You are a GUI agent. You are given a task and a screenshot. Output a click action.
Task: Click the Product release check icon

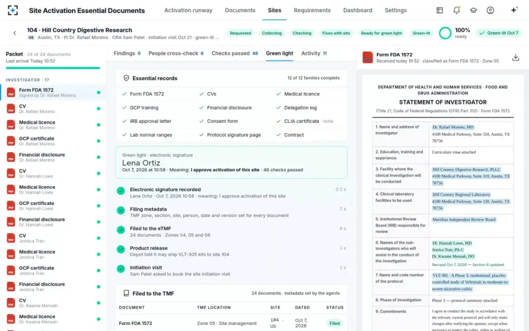[121, 249]
